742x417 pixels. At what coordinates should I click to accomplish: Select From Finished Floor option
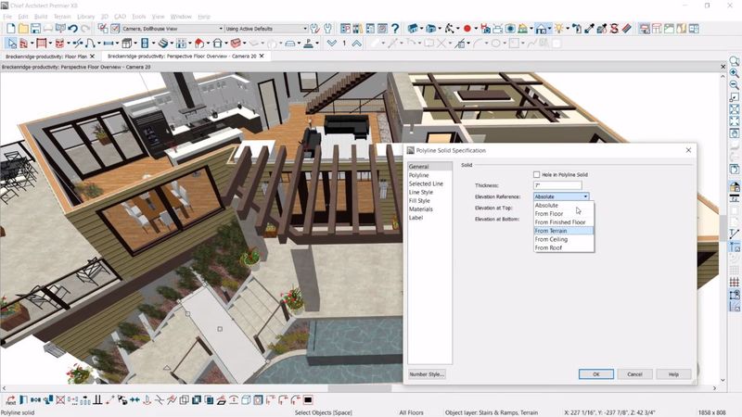pos(559,222)
